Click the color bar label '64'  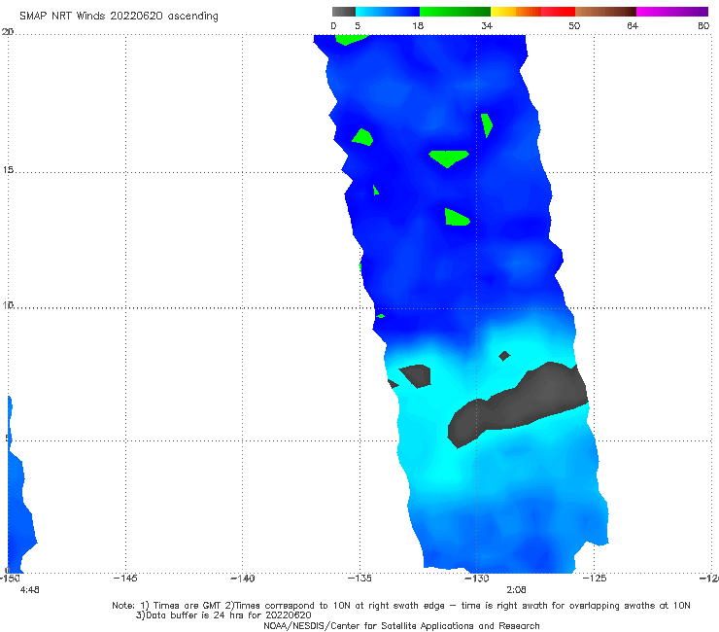pyautogui.click(x=633, y=25)
